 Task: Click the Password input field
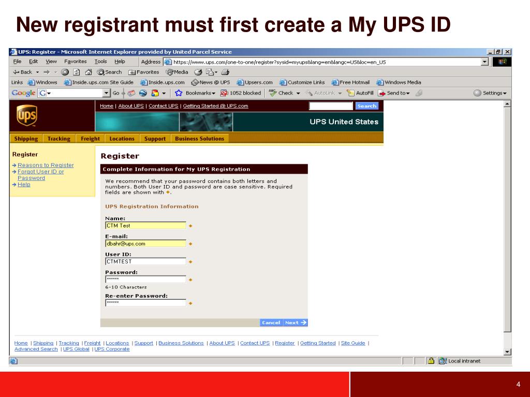145,279
